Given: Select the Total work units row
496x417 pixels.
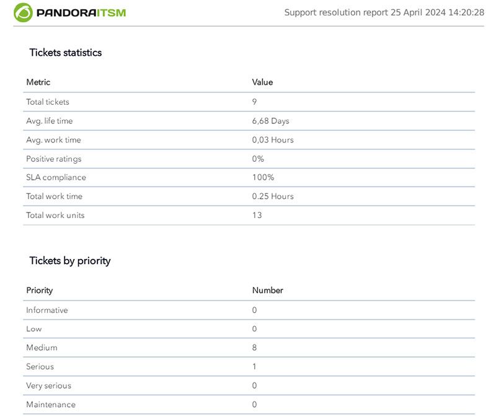Looking at the screenshot, I should pos(249,215).
